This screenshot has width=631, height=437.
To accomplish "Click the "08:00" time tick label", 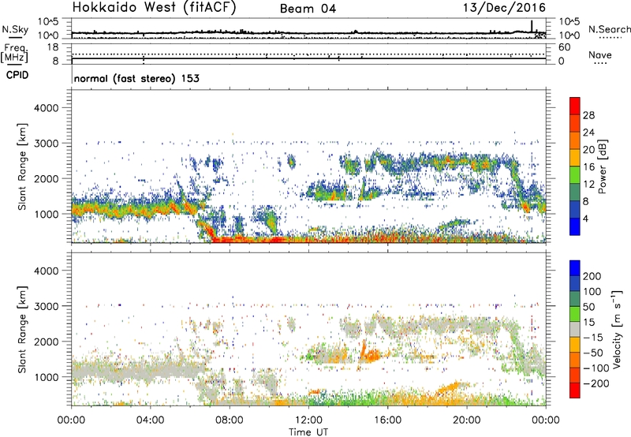I will point(230,420).
